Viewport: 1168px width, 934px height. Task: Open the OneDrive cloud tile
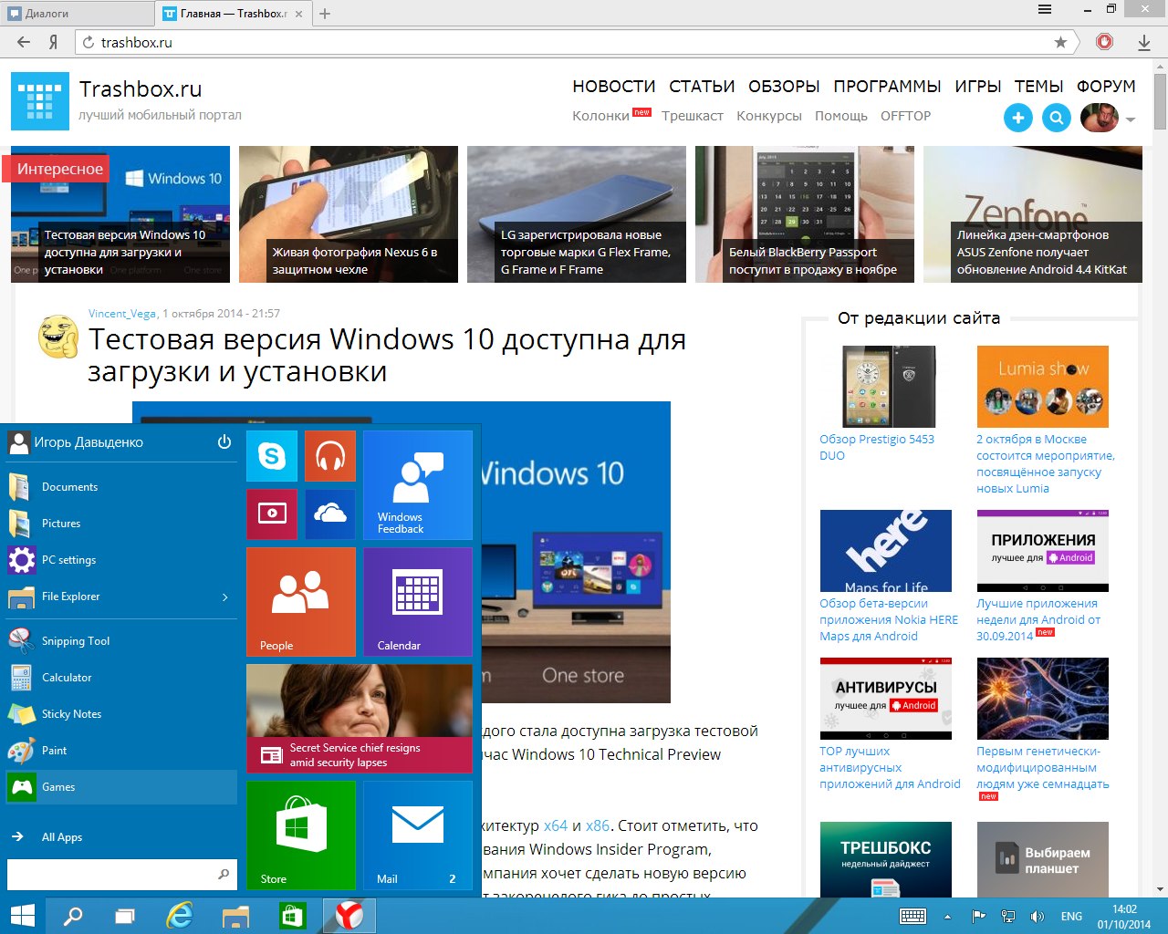330,514
